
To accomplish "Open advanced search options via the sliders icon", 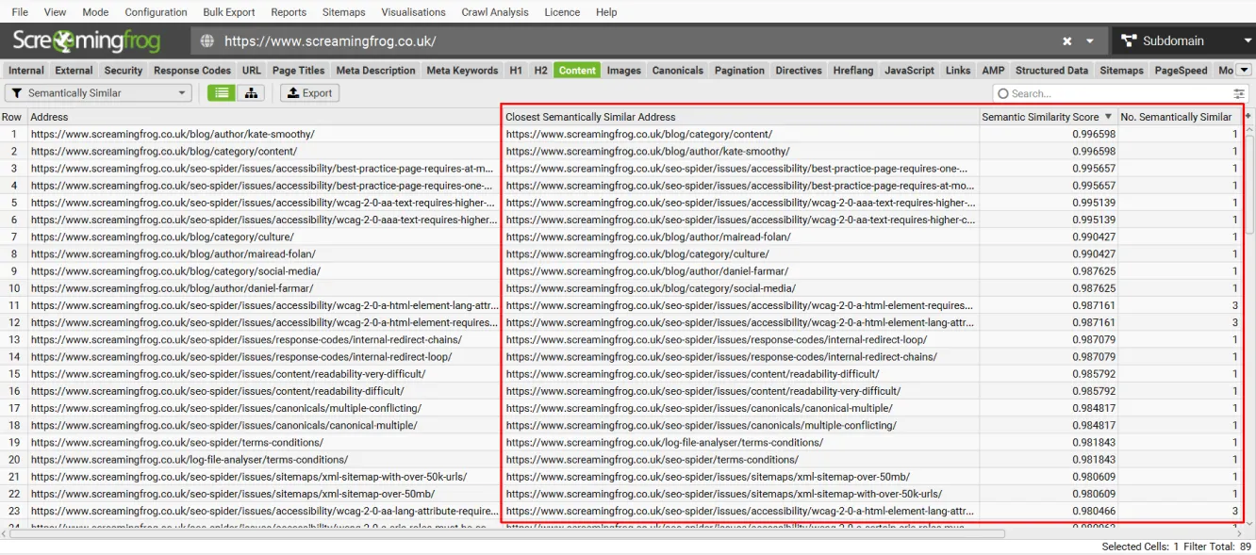I will tap(1240, 92).
